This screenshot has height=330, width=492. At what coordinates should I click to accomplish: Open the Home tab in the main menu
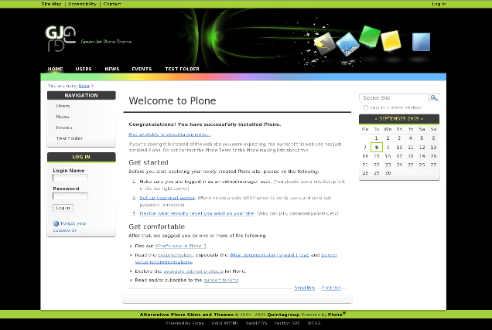(x=55, y=69)
